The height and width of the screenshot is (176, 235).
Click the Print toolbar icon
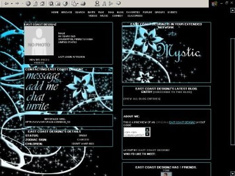[83, 4]
